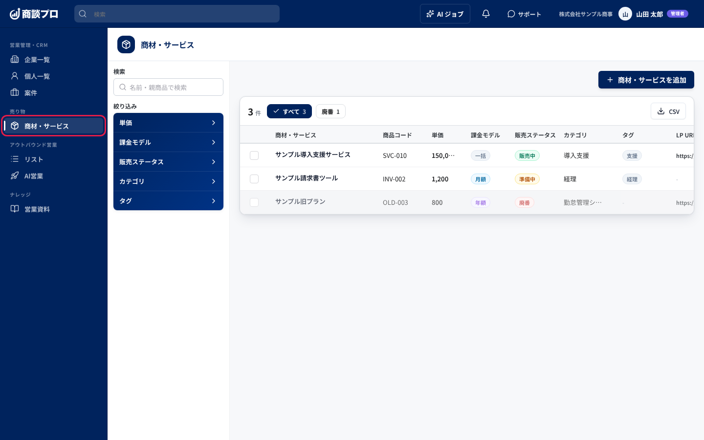Image resolution: width=704 pixels, height=440 pixels.
Task: Select the 廃番 1 tab
Action: coord(330,111)
